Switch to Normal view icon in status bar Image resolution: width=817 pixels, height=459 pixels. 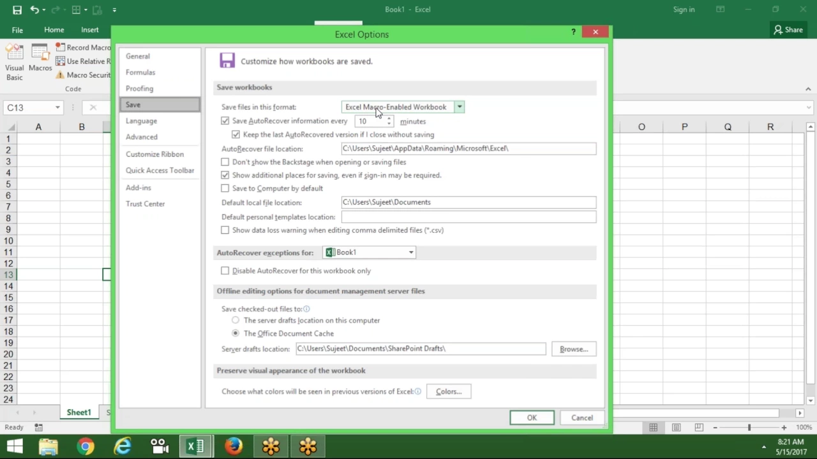(x=653, y=428)
